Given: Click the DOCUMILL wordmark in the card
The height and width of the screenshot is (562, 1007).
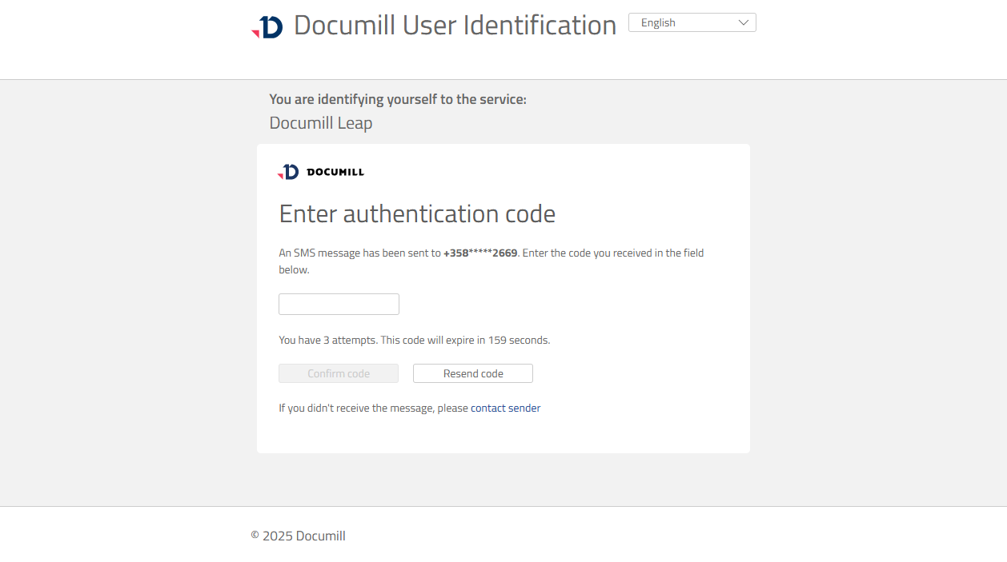Looking at the screenshot, I should pyautogui.click(x=335, y=172).
